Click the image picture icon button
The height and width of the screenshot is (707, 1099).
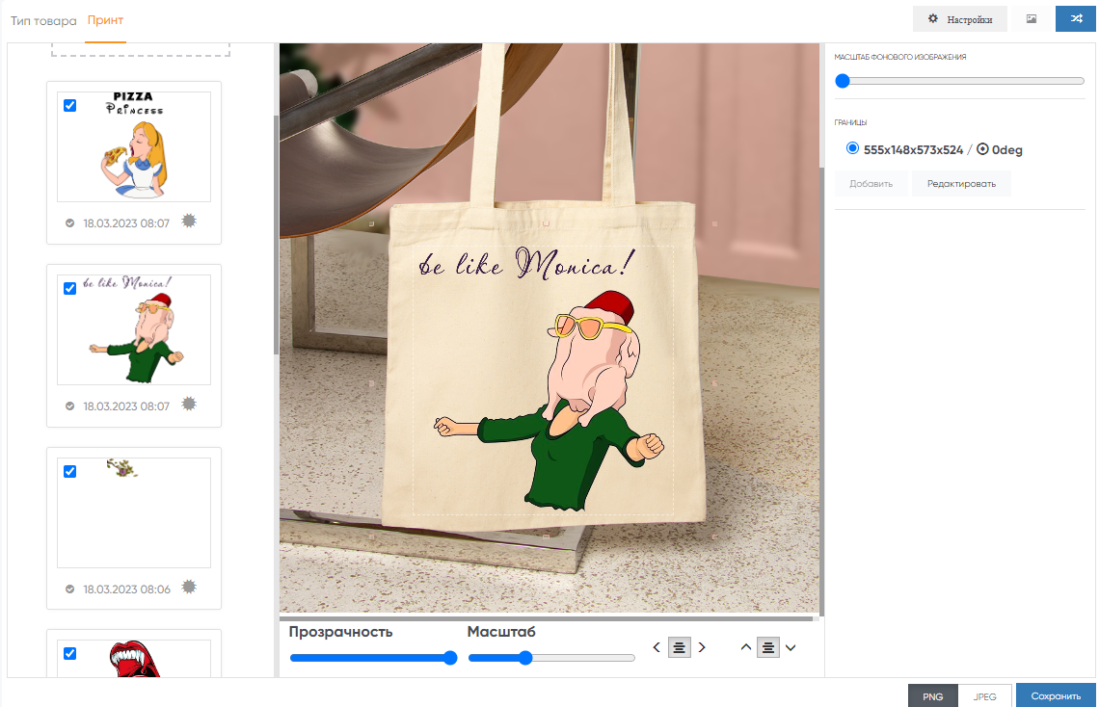[1031, 19]
